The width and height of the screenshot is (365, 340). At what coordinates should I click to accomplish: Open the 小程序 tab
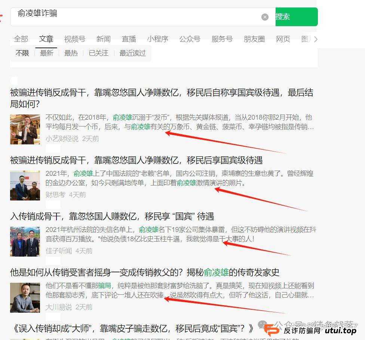(157, 39)
